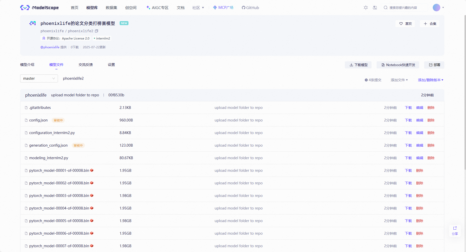Screen dimensions: 466x252
Task: Expand the 社区 menu dropdown
Action: [198, 8]
